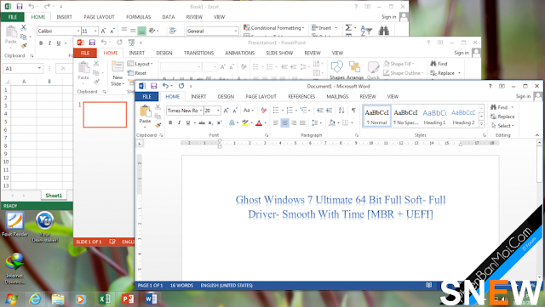Viewport: 545px width, 307px height.
Task: Click Grow Font icon in Word ribbon
Action: [226, 111]
